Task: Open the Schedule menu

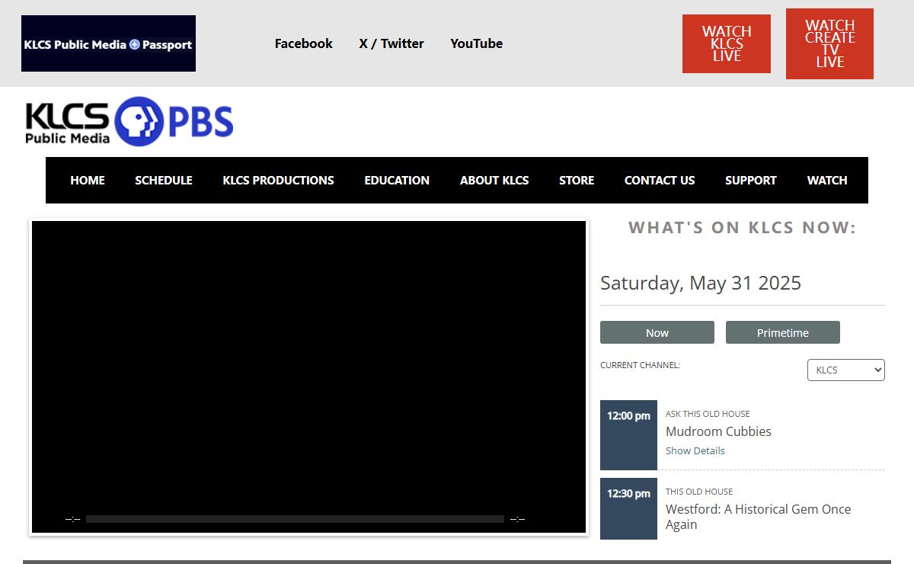Action: [x=164, y=180]
